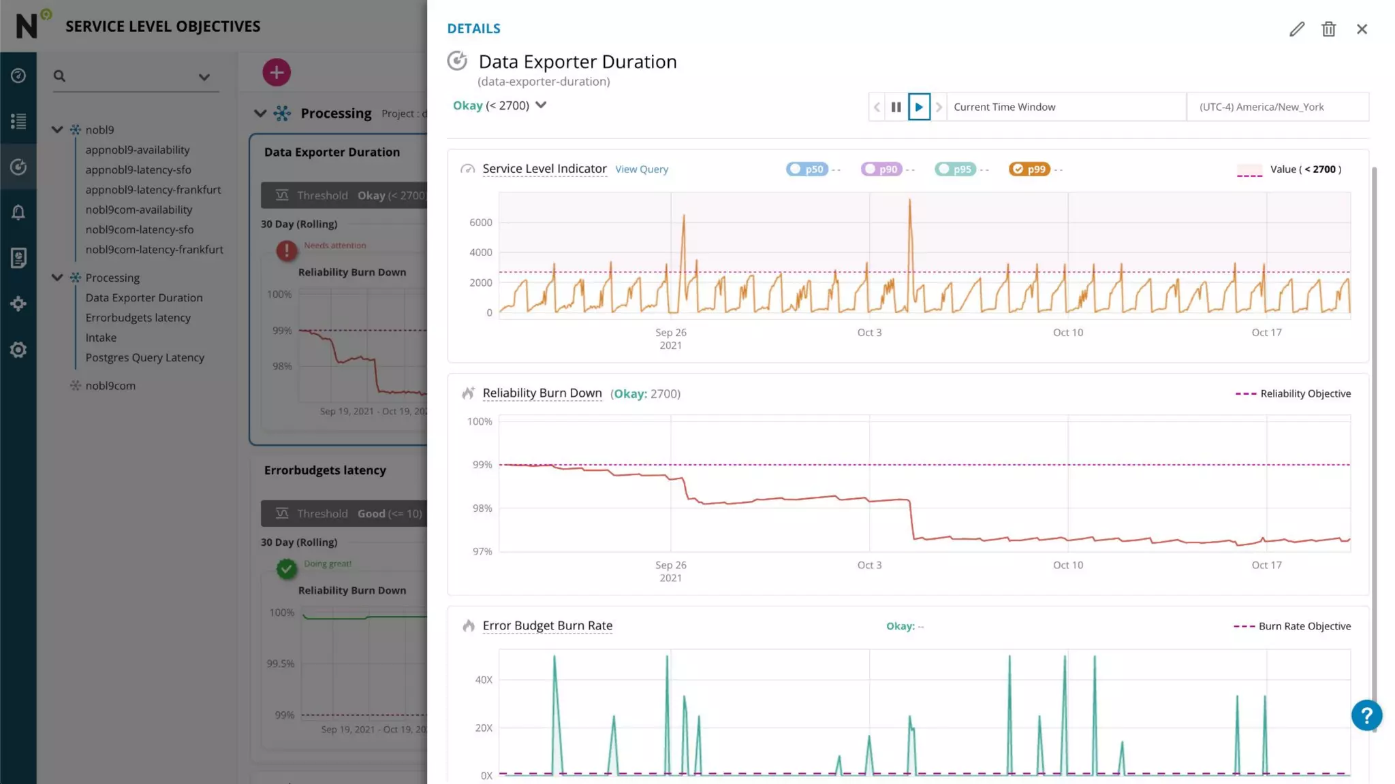Click the Details panel vertical scrollbar
This screenshot has width=1395, height=784.
tap(1374, 408)
